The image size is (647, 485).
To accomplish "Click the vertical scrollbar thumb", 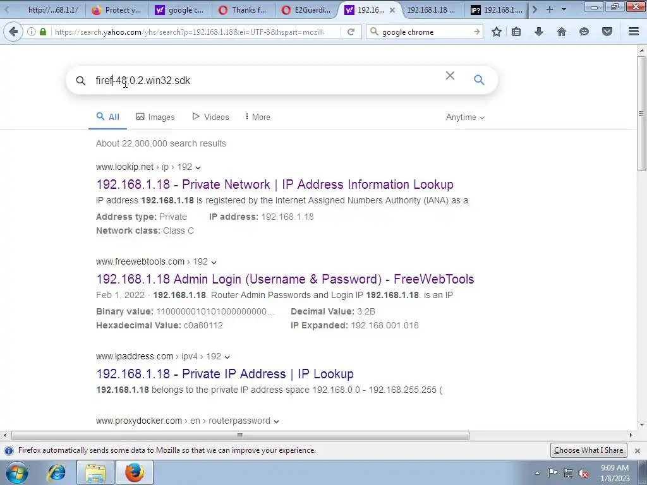I will (x=641, y=114).
